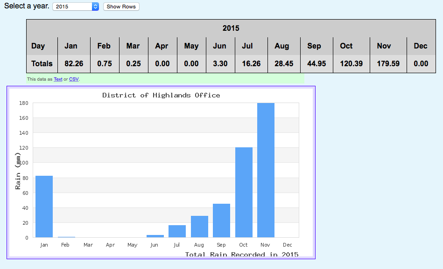
Task: Click the November total 179.59 cell
Action: pyautogui.click(x=388, y=64)
